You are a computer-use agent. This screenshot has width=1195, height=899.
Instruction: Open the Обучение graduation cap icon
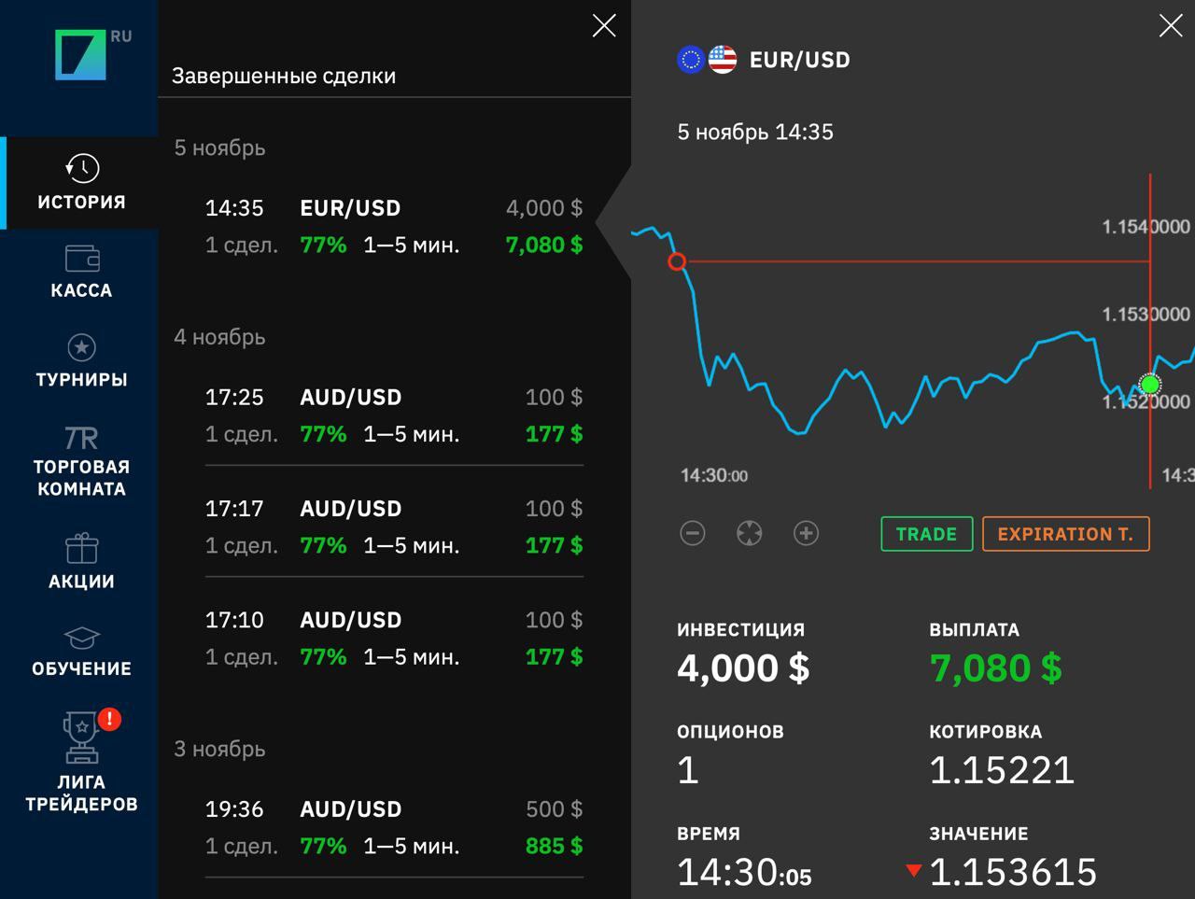click(x=82, y=638)
